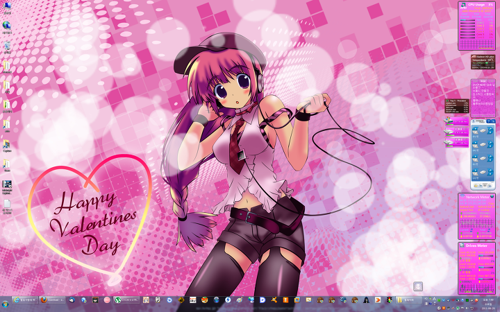Click the Top 5 Processes gadget

point(457,106)
